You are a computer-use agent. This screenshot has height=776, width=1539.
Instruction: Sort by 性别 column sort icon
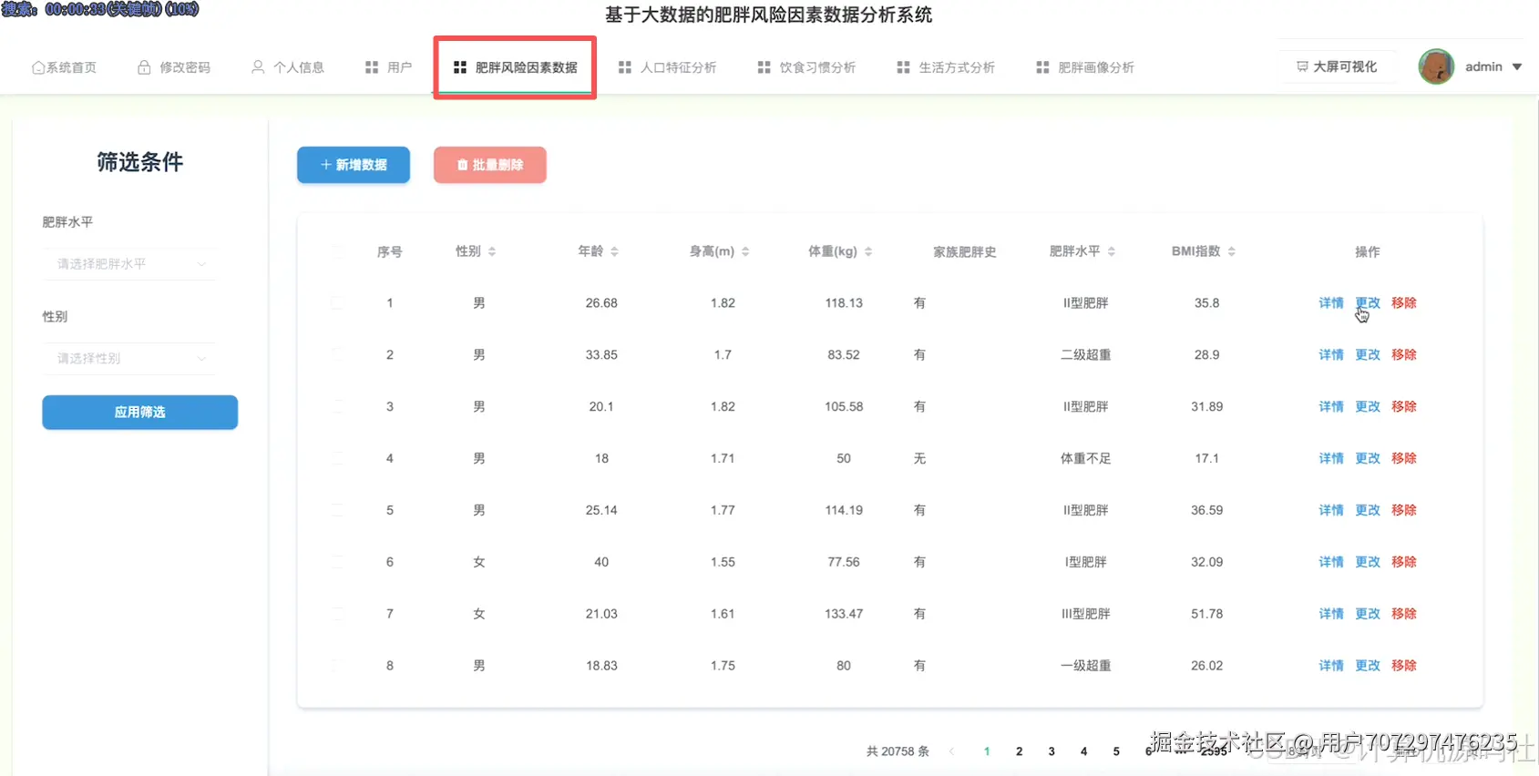492,251
